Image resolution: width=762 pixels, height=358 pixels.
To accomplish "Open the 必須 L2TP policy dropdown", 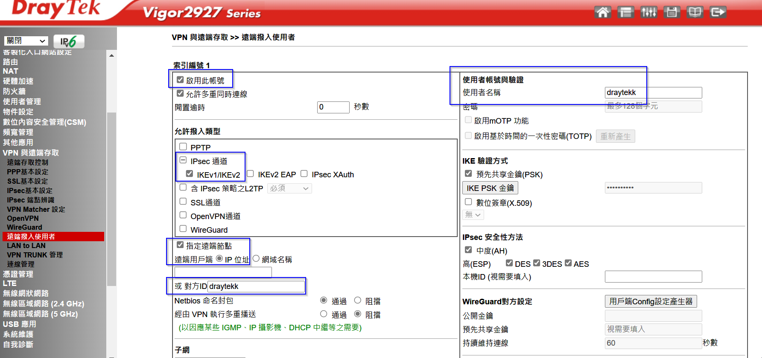I will pos(289,188).
